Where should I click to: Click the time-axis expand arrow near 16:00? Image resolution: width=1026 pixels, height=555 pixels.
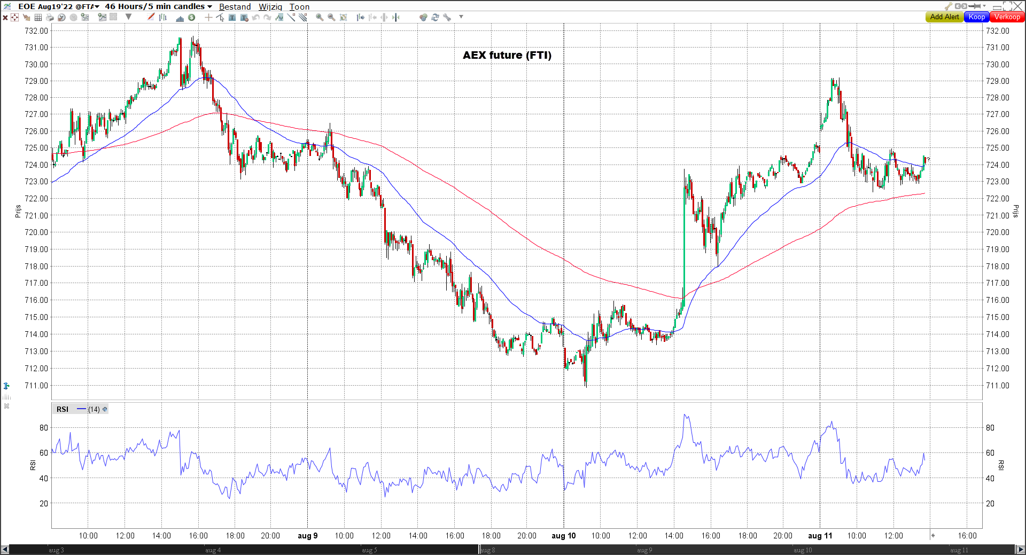[x=933, y=535]
